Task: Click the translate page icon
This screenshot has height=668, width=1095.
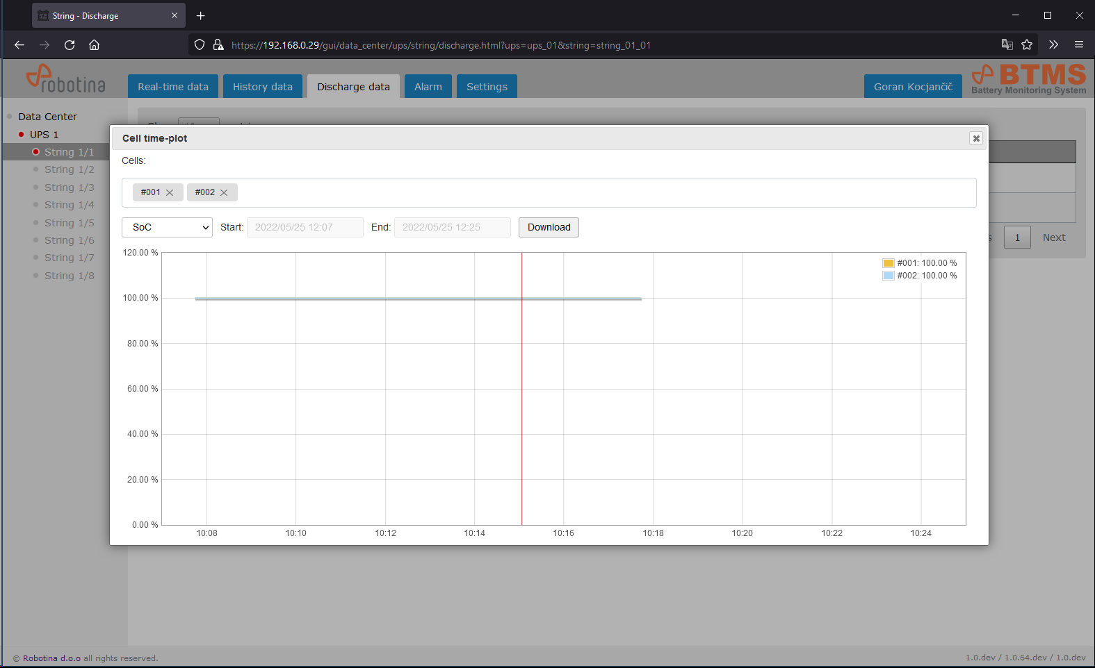Action: (1007, 45)
